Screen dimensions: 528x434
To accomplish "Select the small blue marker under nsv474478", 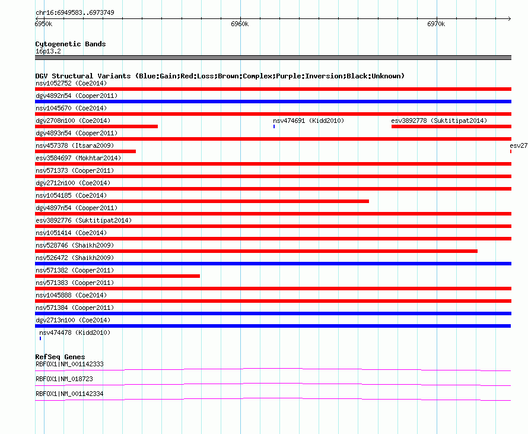I will (40, 338).
